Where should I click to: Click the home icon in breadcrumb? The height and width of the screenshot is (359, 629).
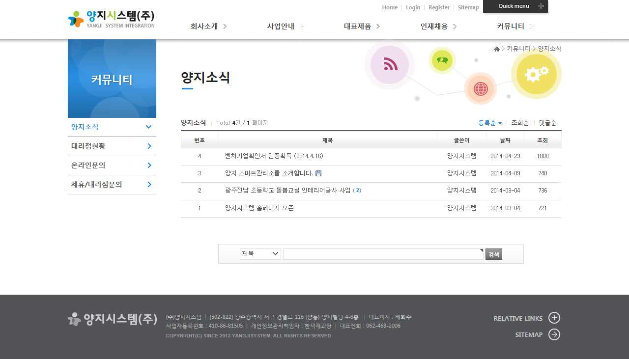point(497,49)
